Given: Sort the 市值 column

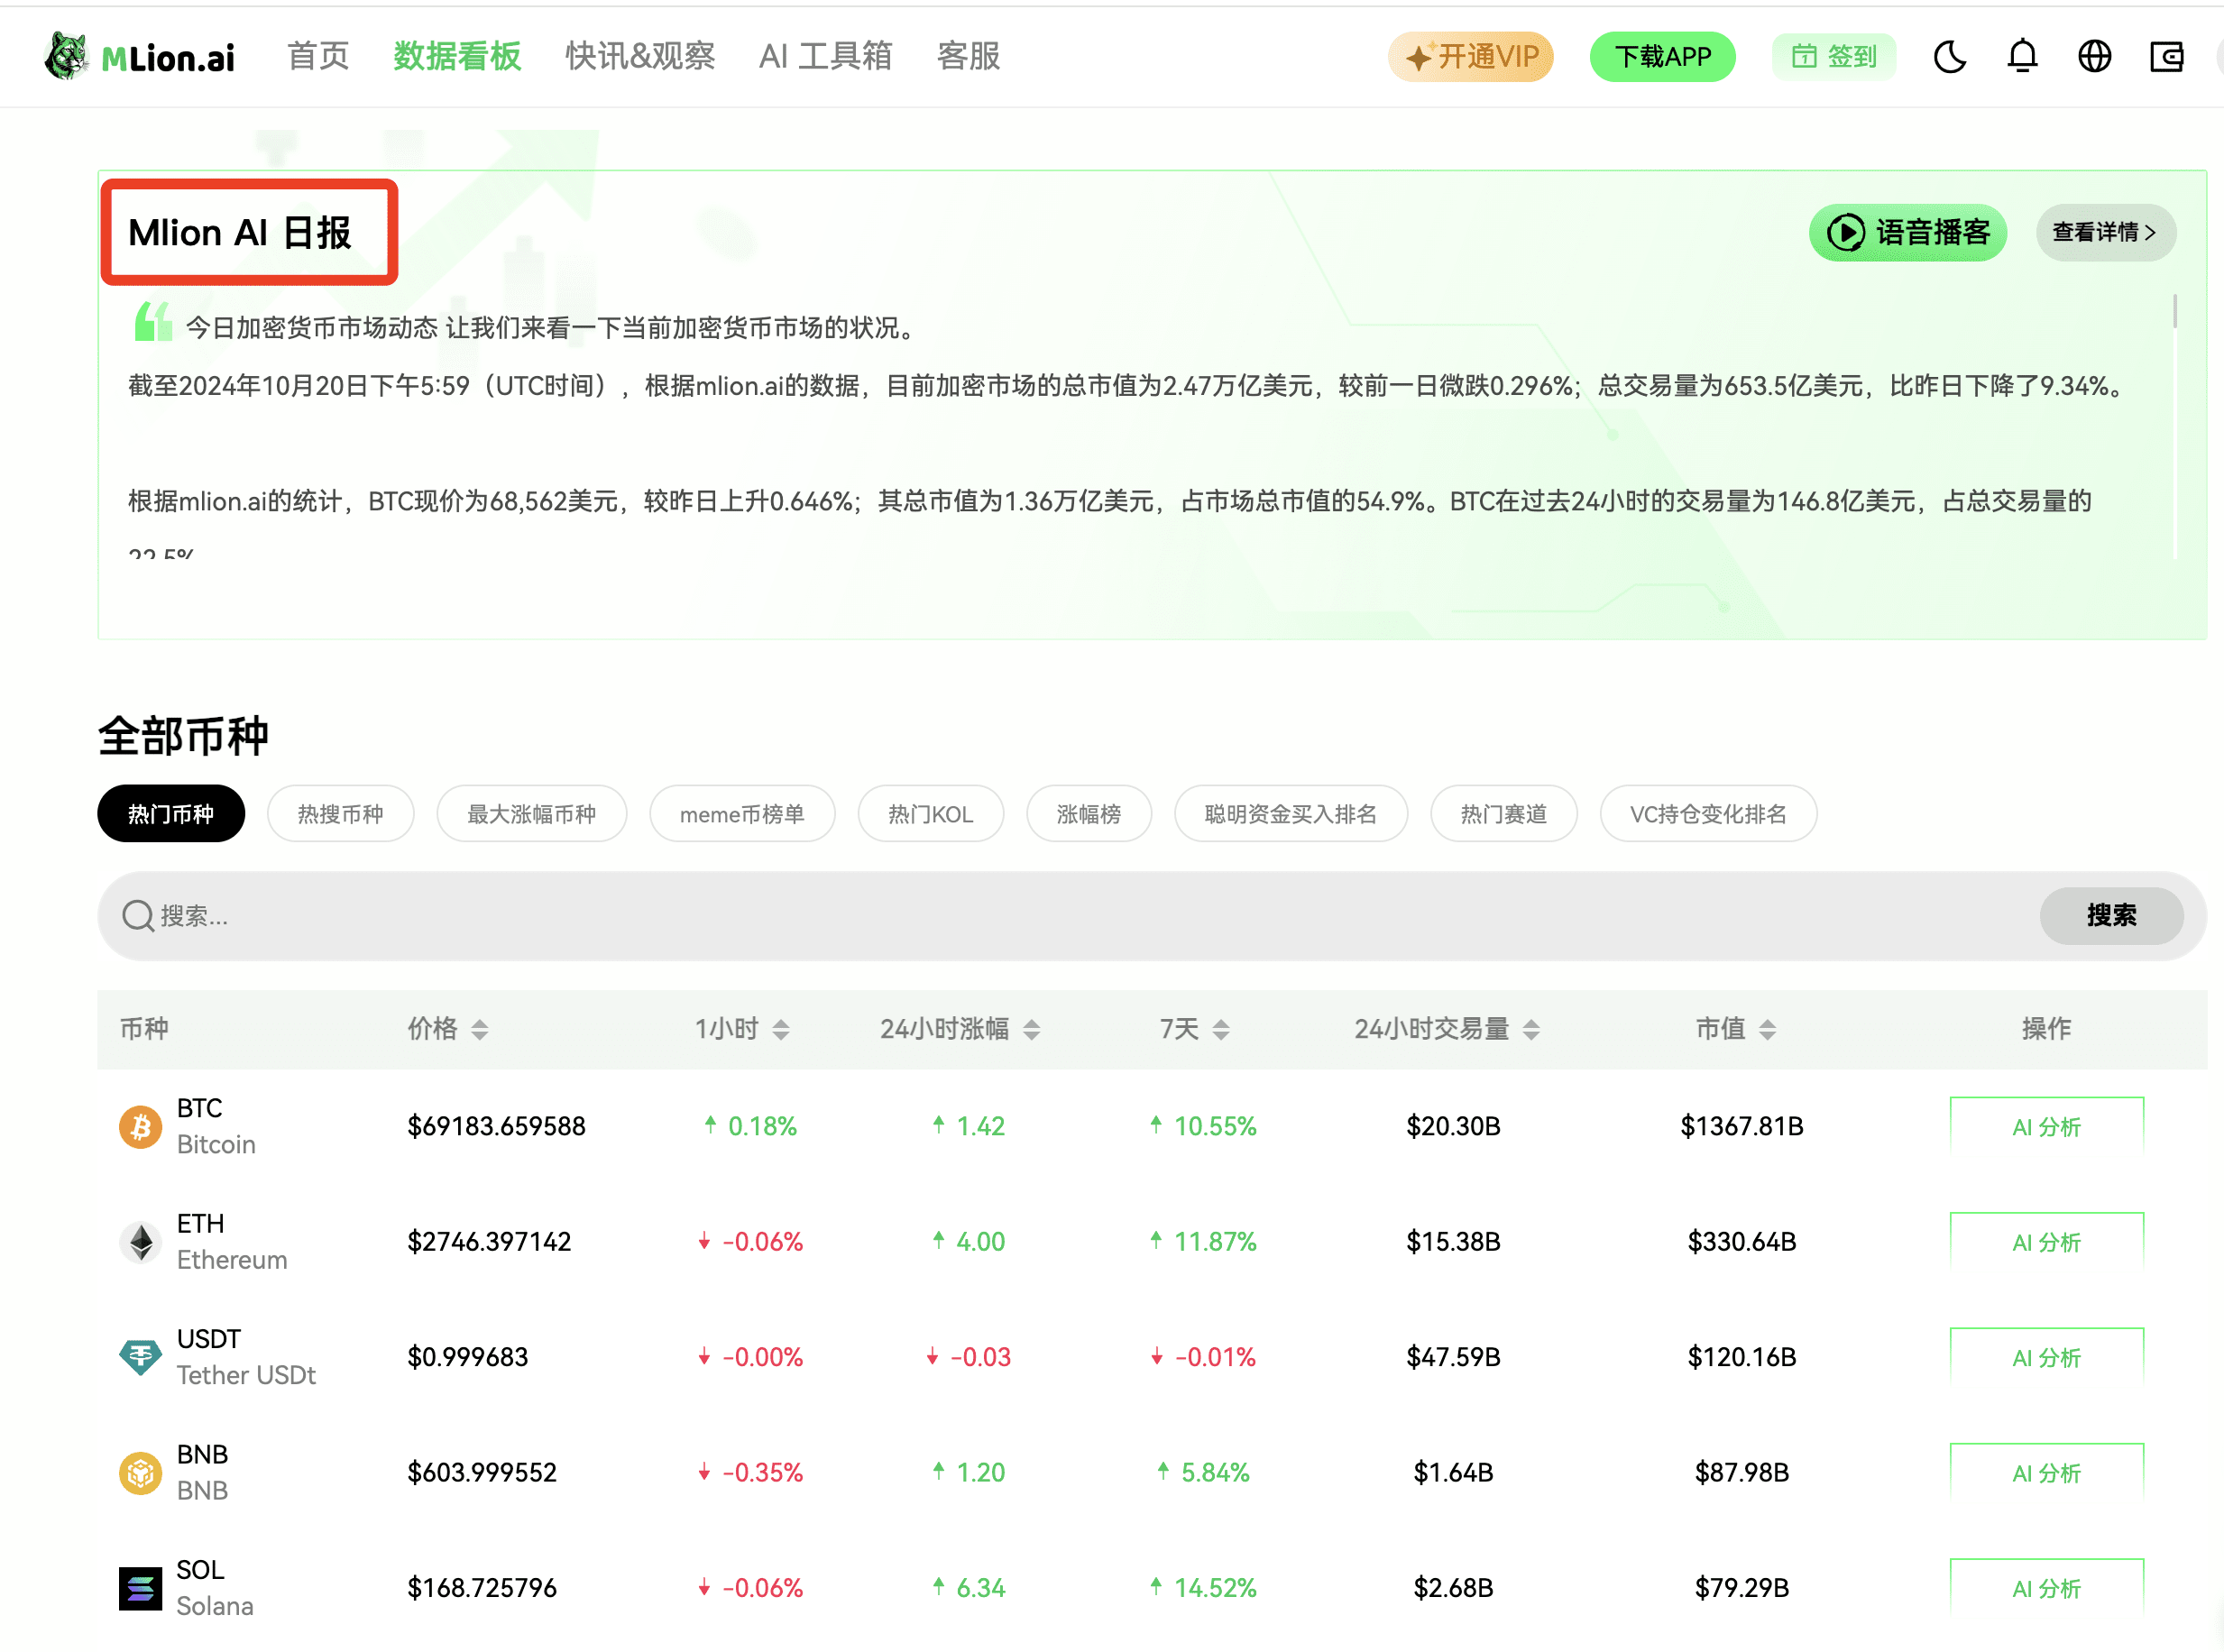Looking at the screenshot, I should 1768,1028.
